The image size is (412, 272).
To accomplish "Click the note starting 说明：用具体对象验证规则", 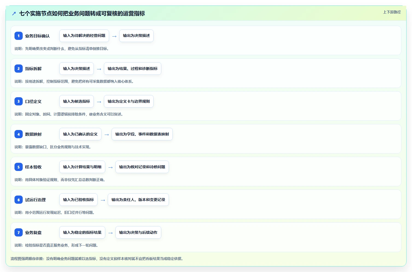I will pos(60,180).
